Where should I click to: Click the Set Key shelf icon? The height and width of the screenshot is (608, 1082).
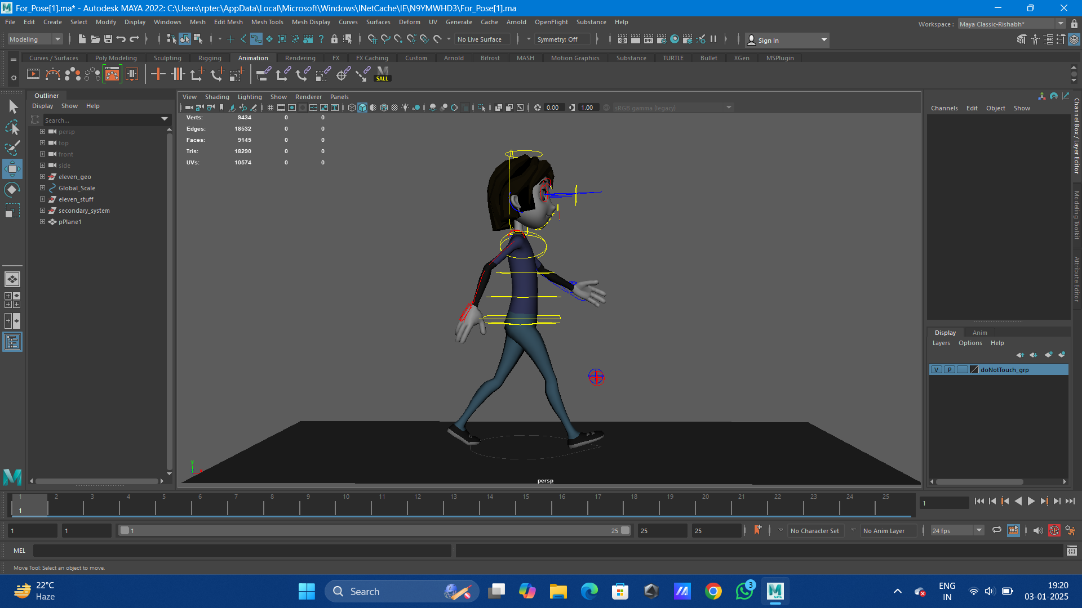point(158,74)
